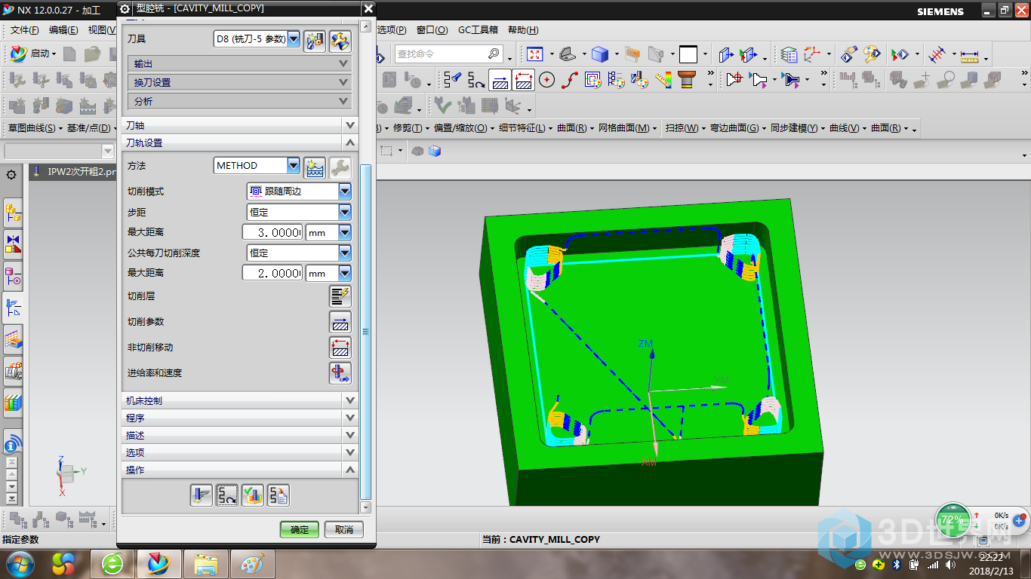Expand the 选项 section in the dialog
1031x579 pixels.
(239, 452)
